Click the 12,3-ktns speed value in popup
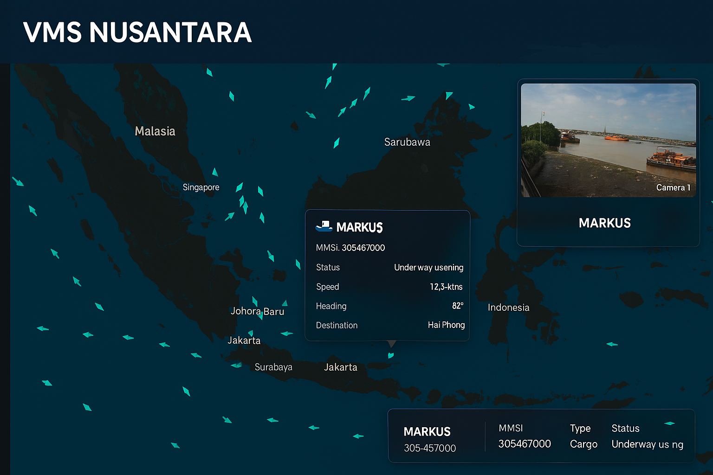This screenshot has height=475, width=713. [446, 287]
